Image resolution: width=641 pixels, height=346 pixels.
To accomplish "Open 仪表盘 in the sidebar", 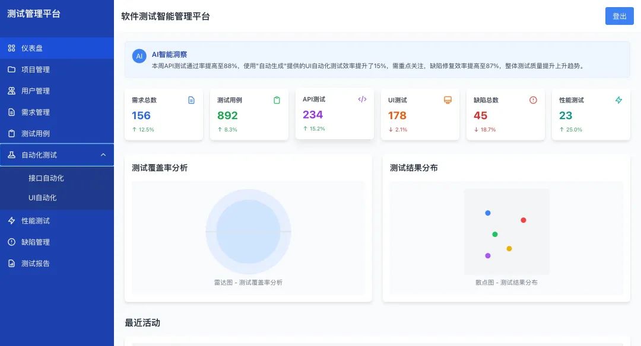I will (x=57, y=48).
